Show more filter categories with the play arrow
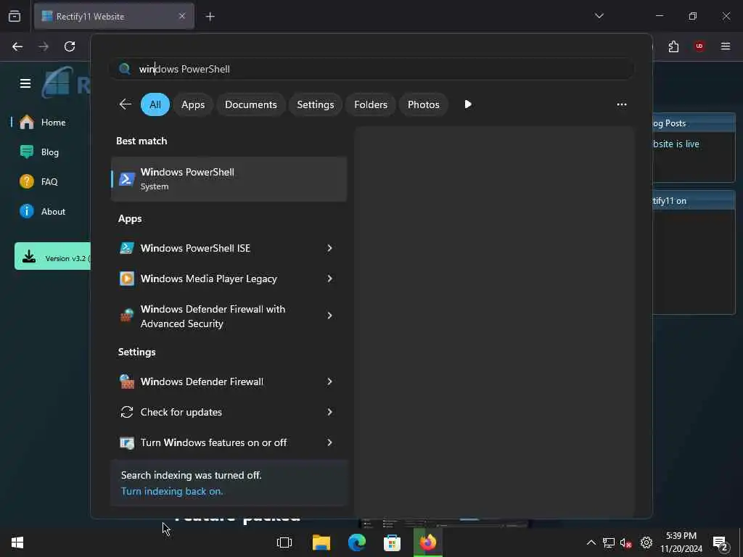This screenshot has width=743, height=557. point(468,104)
